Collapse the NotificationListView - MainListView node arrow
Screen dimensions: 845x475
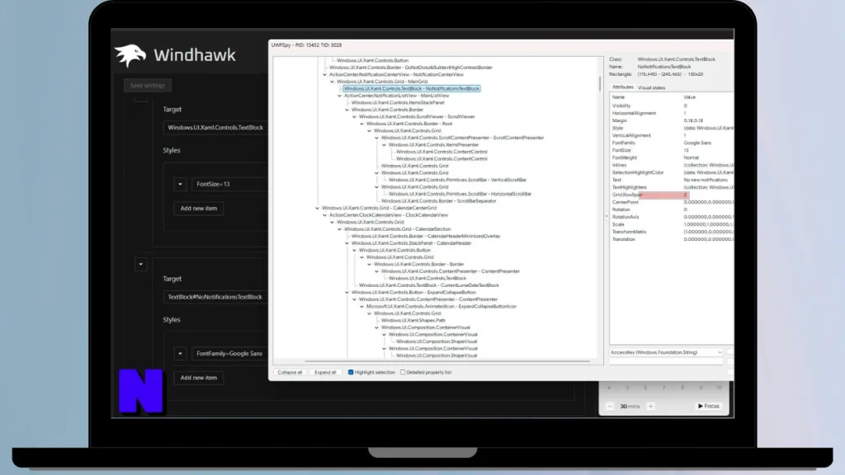pos(340,96)
